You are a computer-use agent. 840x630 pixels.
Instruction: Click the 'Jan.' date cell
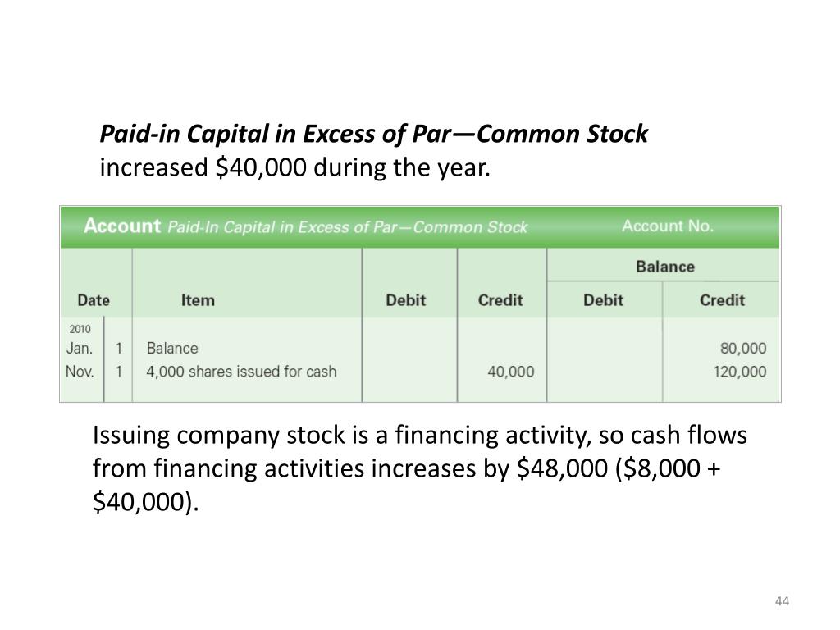point(80,348)
